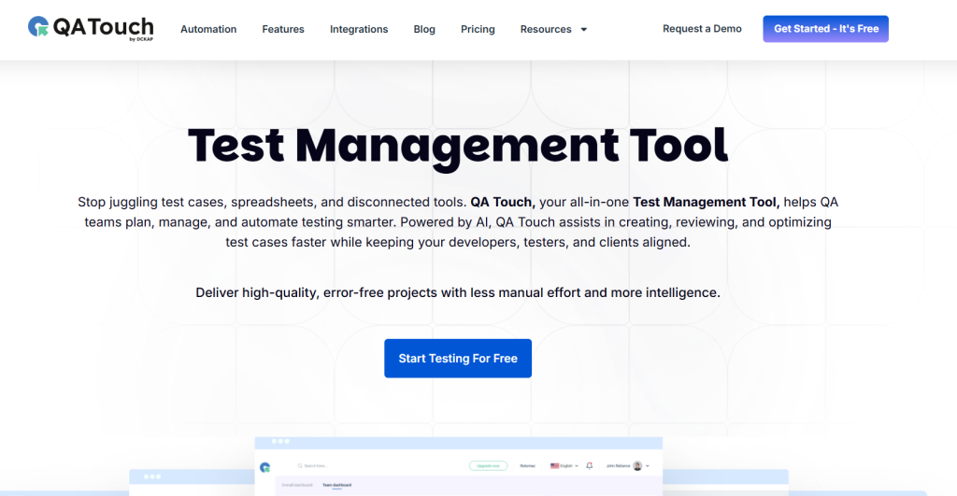
Task: Open the dashboard preview screenshot image
Action: (458, 466)
